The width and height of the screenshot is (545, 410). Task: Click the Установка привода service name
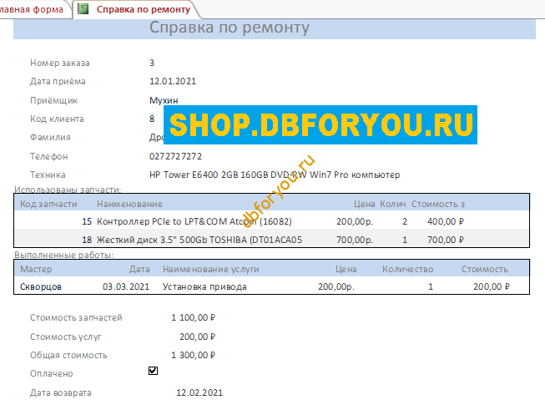coord(204,287)
